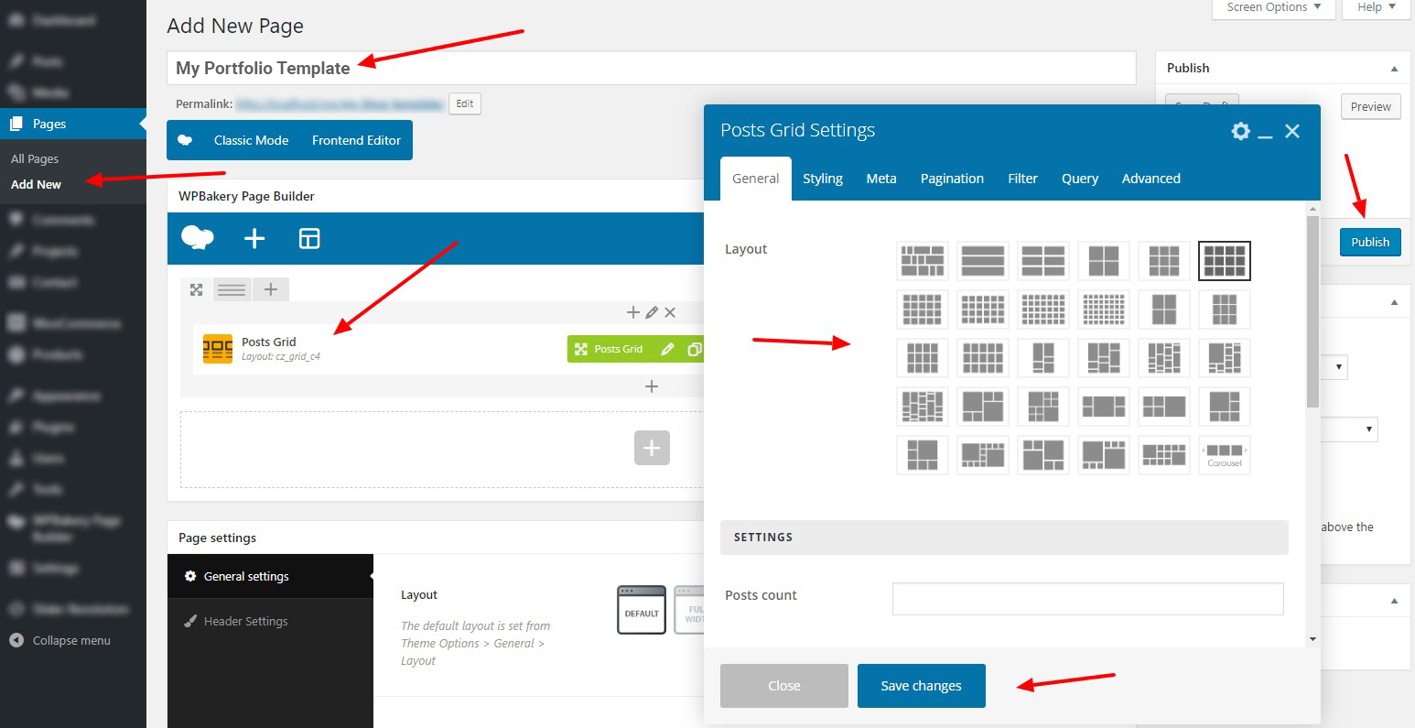The image size is (1415, 728).
Task: Click the large gray add-row plus button
Action: 652,448
